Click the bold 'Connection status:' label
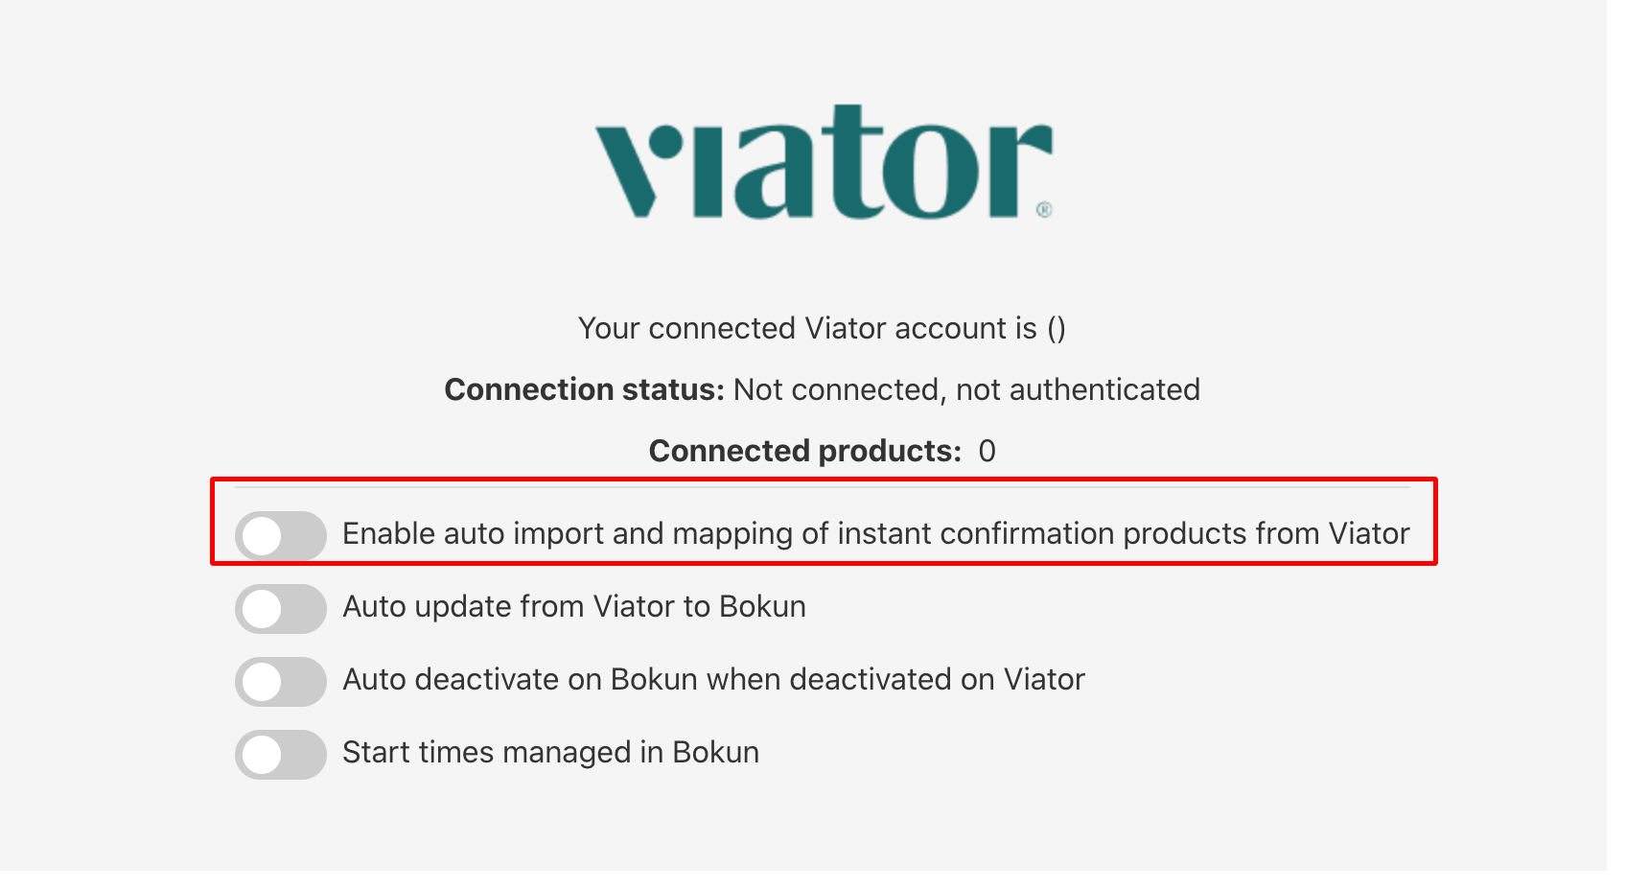This screenshot has width=1626, height=890. pos(585,389)
